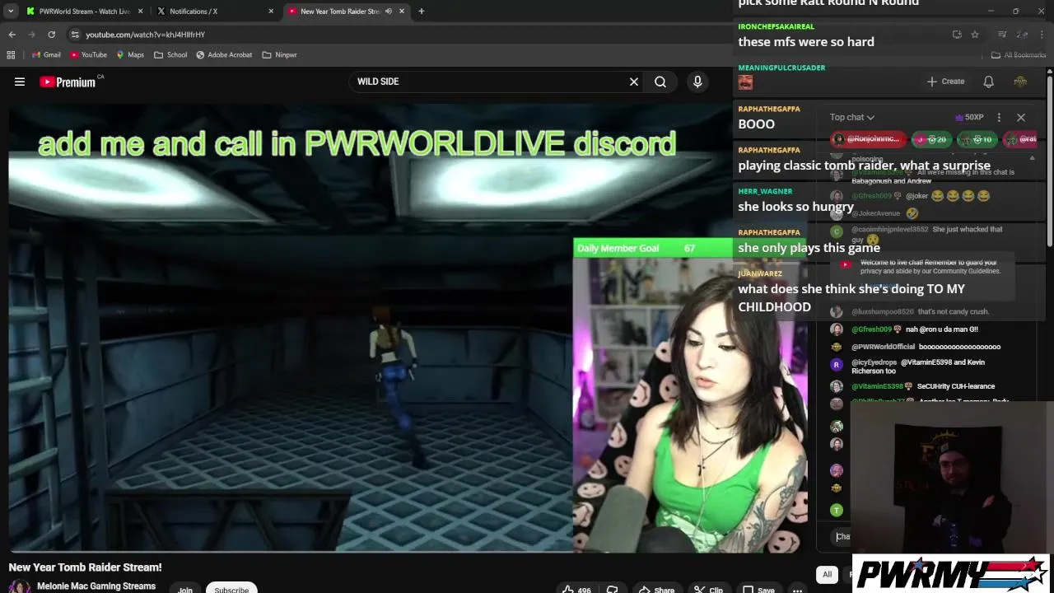The image size is (1054, 593).
Task: Expand the Top chat mode dropdown
Action: point(852,117)
